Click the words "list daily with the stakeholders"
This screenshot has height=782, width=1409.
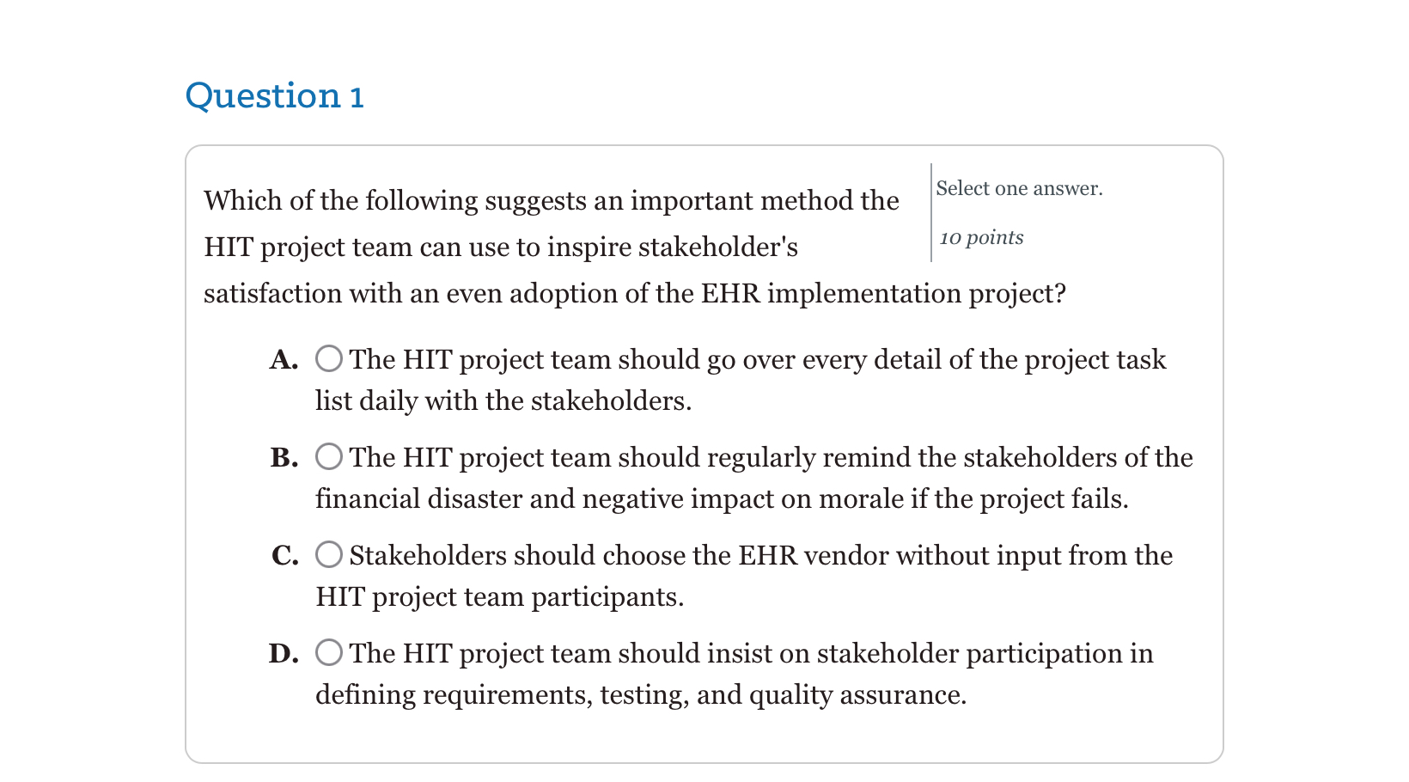[x=503, y=400]
